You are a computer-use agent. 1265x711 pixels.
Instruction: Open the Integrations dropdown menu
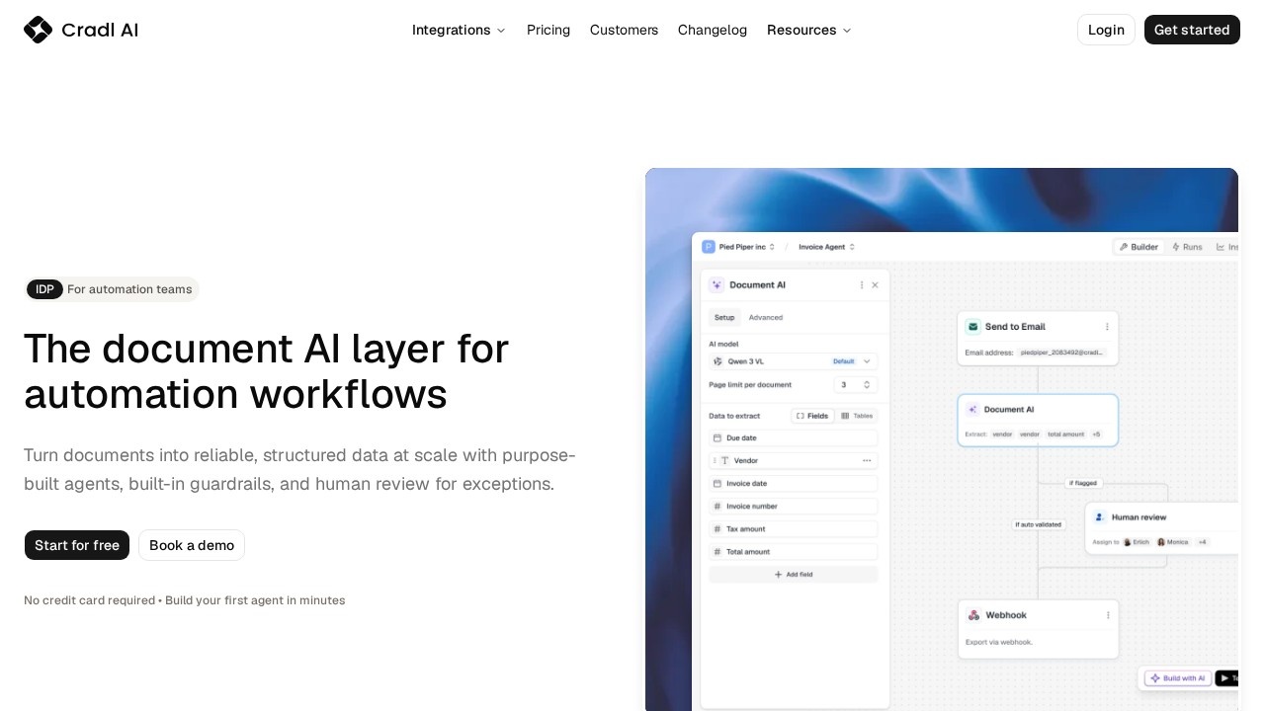(x=459, y=30)
